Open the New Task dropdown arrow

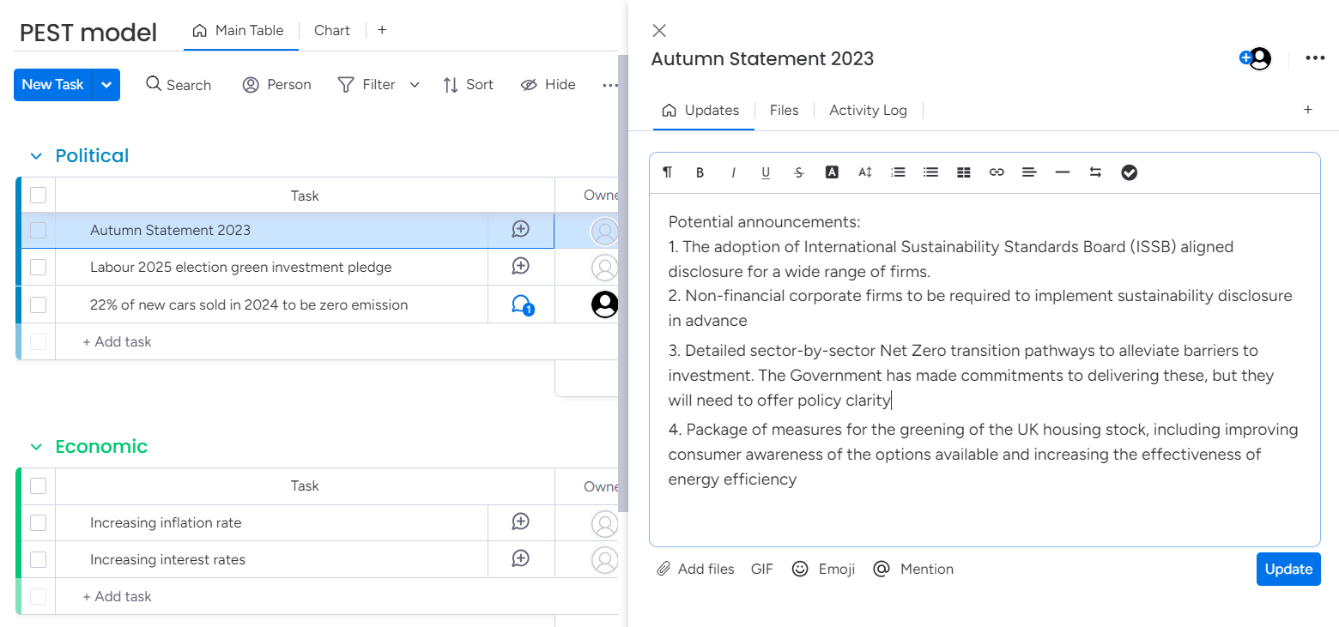click(x=106, y=85)
